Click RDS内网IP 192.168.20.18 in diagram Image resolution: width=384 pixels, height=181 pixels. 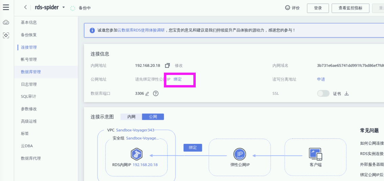pyautogui.click(x=135, y=165)
